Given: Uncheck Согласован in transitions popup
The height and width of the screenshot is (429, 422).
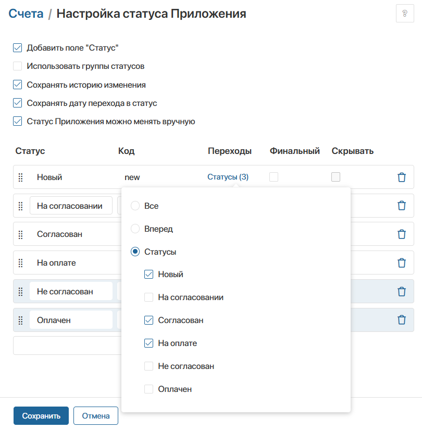Looking at the screenshot, I should tap(148, 320).
